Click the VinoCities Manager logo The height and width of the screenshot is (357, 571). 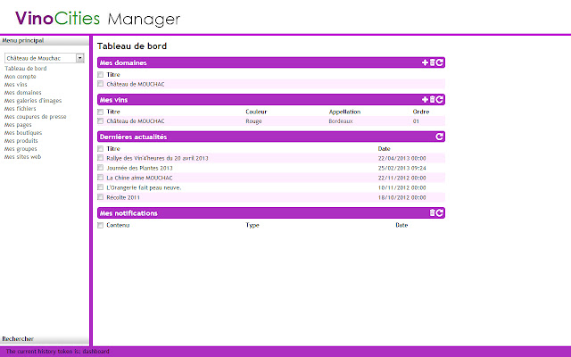tap(97, 18)
